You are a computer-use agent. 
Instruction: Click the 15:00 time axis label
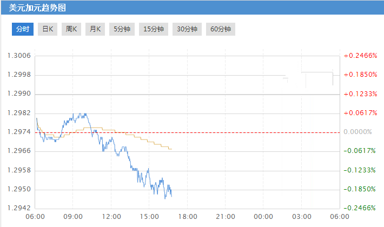(x=149, y=217)
